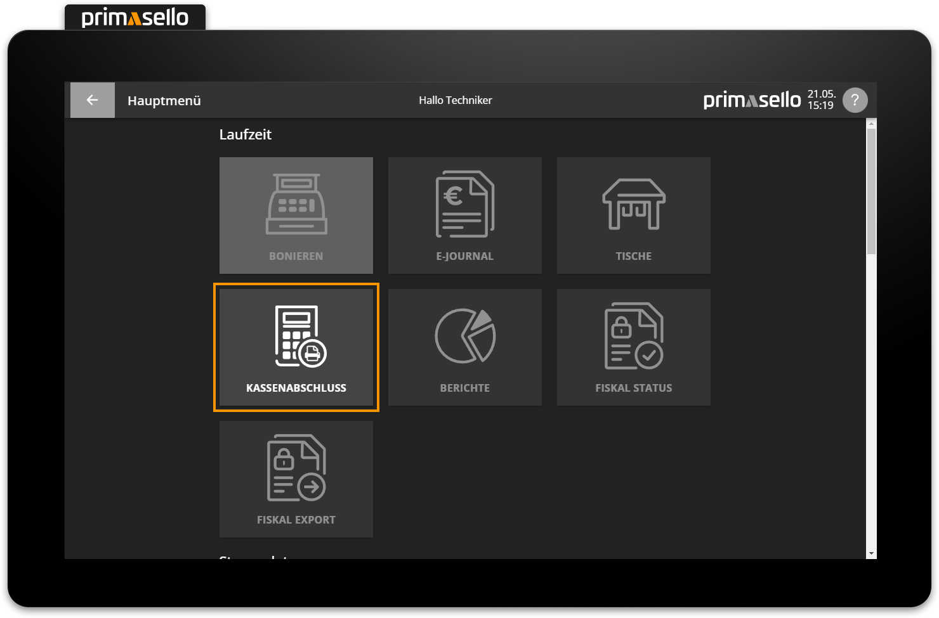The image size is (939, 618).
Task: Click the Hallo Techniker greeting
Action: coord(455,100)
